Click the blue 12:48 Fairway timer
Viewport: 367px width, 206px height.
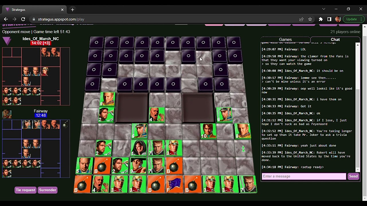point(41,115)
